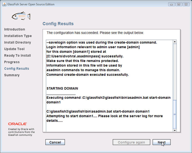Image resolution: width=192 pixels, height=153 pixels.
Task: Close the GlassFish installer window
Action: click(x=186, y=4)
